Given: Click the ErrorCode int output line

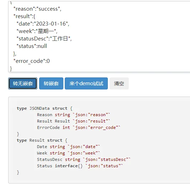Looking at the screenshot, I should coord(79,127).
